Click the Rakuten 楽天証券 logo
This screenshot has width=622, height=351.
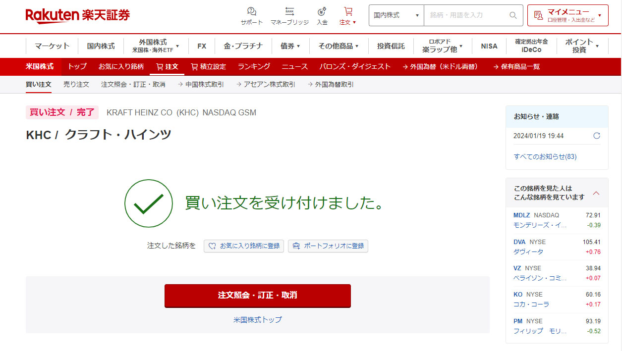[78, 16]
